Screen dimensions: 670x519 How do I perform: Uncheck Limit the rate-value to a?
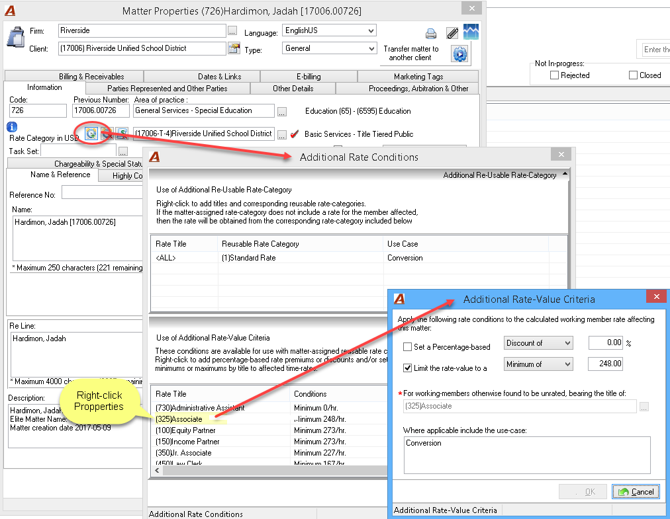point(408,368)
